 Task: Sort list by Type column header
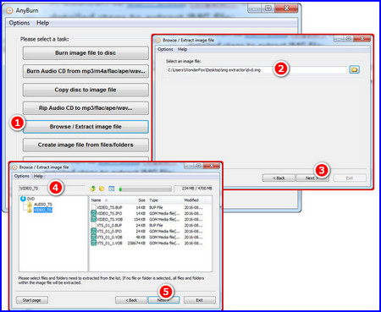pyautogui.click(x=153, y=200)
